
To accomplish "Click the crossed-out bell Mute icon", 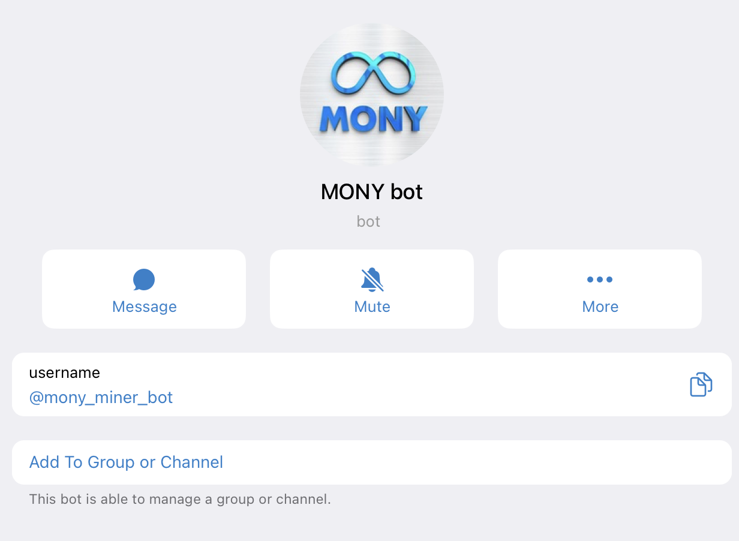I will 372,279.
